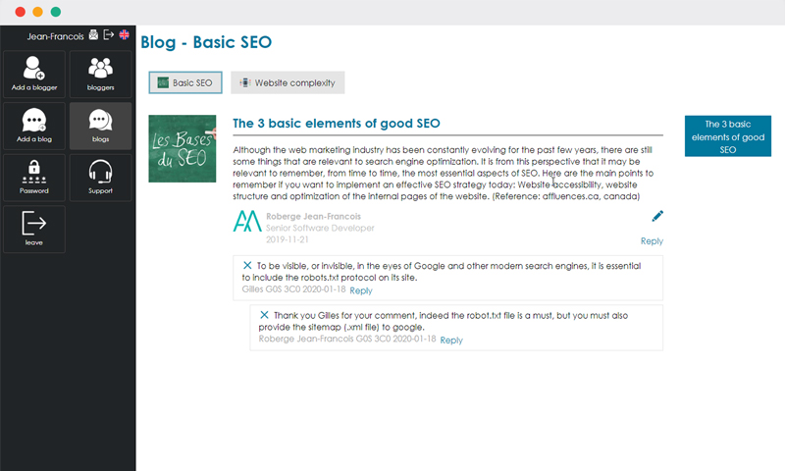785x471 pixels.
Task: Switch to the Website complexity tab
Action: [x=288, y=82]
